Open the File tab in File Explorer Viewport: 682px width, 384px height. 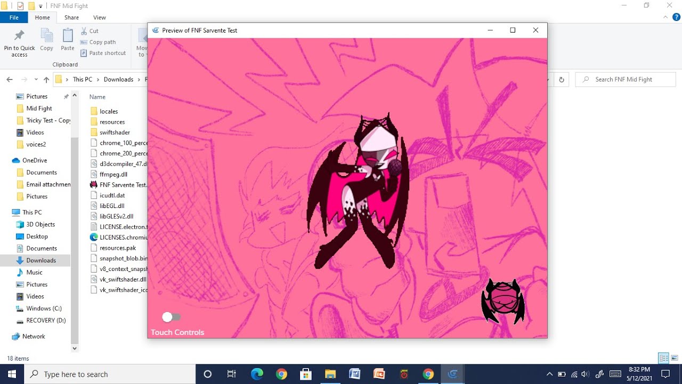pyautogui.click(x=14, y=18)
